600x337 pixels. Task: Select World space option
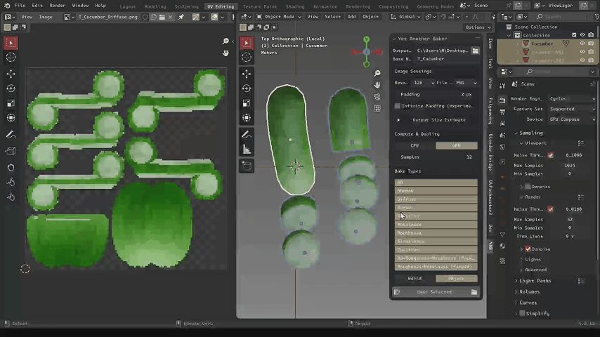[415, 279]
